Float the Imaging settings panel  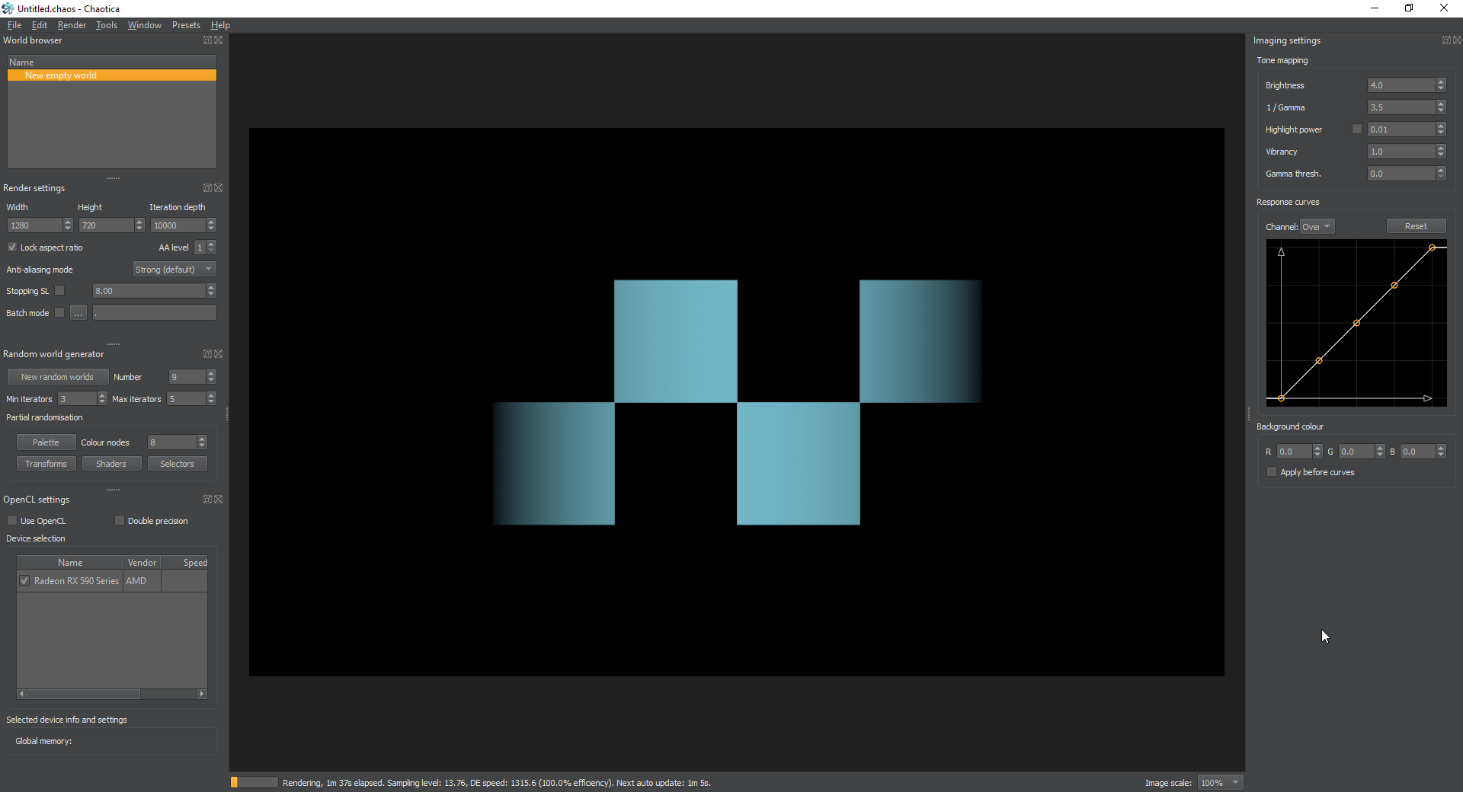click(x=1446, y=40)
